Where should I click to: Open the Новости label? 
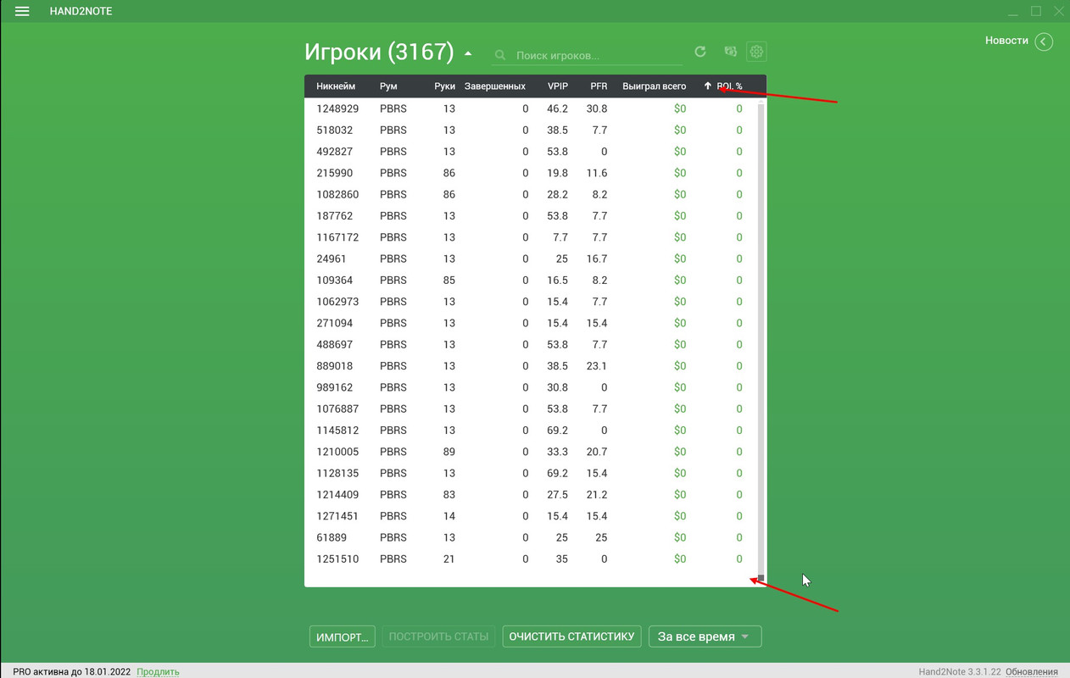tap(1006, 41)
